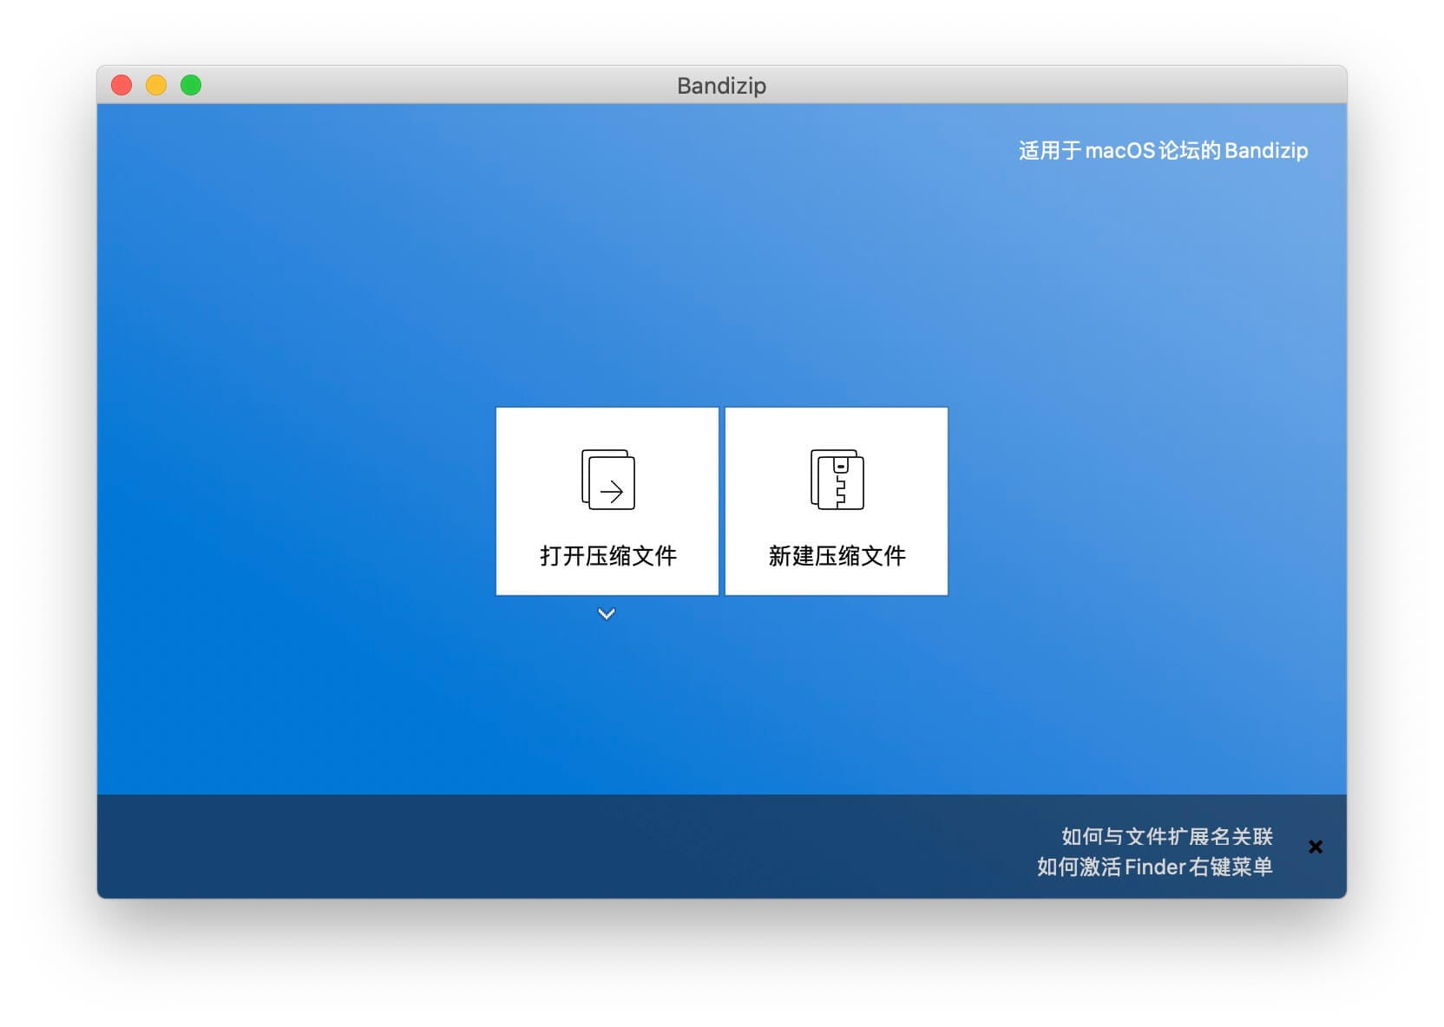
Task: Zoom Bandizip window with green button
Action: (191, 85)
